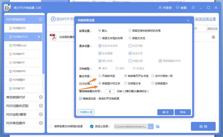This screenshot has height=137, width=223.
Task: Click the PDF转Excel file icon
Action: tap(10, 45)
